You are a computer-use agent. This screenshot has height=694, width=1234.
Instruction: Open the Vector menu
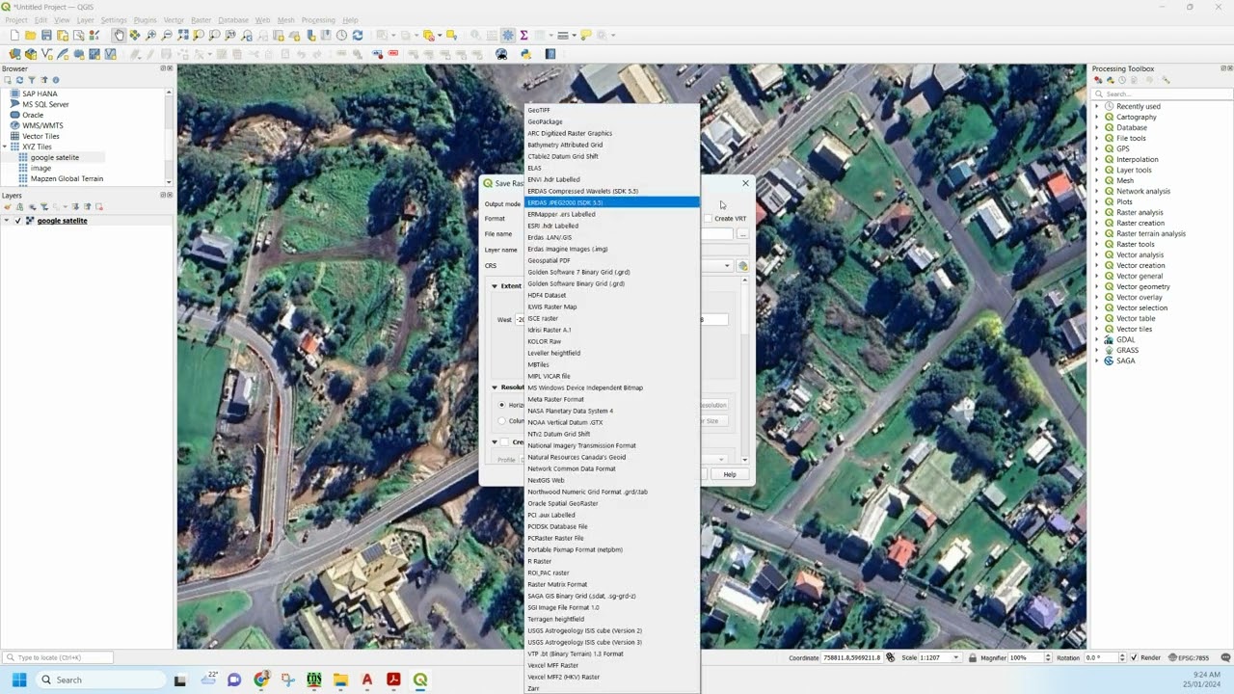tap(174, 19)
